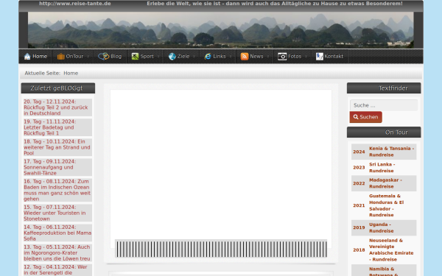Screen dimensions: 442x276
Task: Open the Home menu item
Action: 35,57
